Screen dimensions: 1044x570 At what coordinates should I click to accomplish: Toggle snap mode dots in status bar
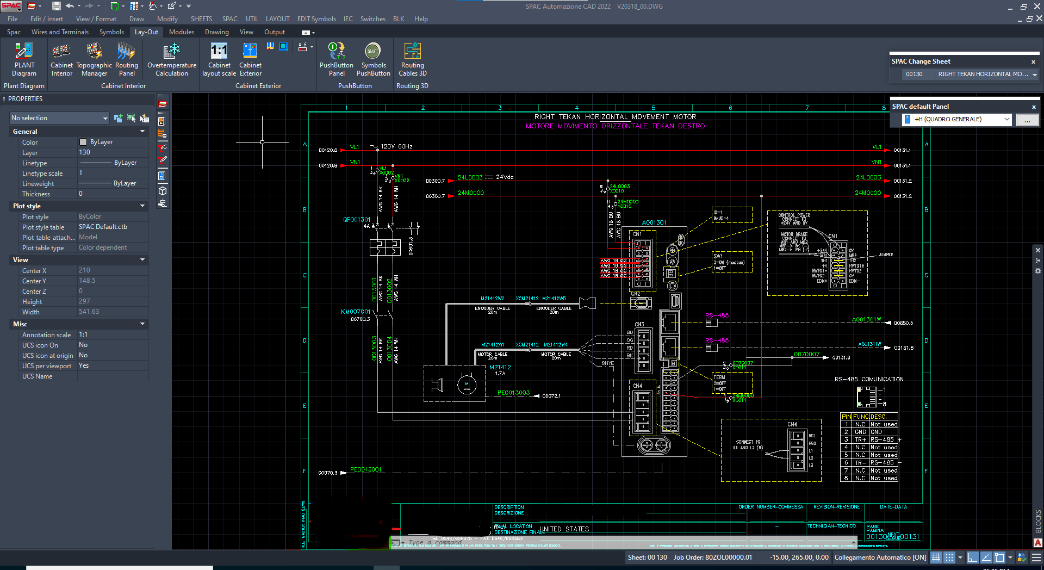(x=949, y=557)
